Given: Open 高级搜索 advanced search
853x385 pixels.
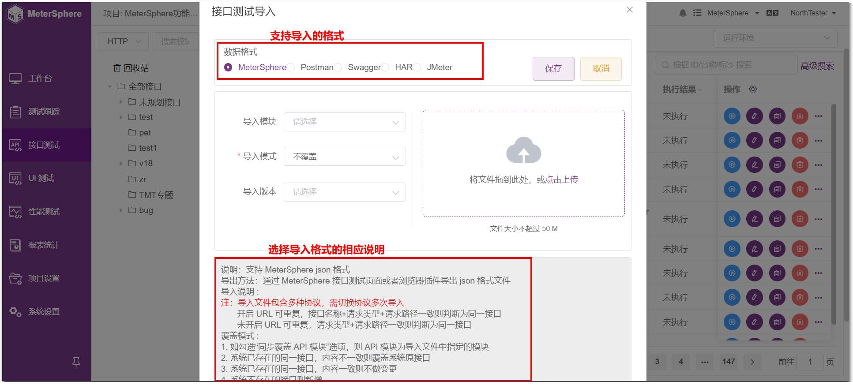Looking at the screenshot, I should click(817, 66).
